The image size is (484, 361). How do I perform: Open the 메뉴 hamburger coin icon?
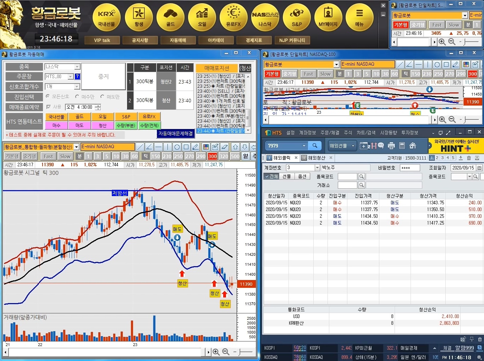point(359,17)
